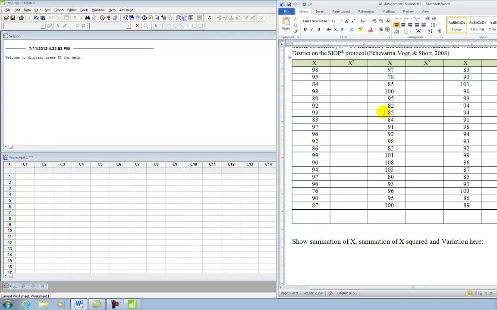Switch to the Page Layout ribbon tab
Viewport: 497px width, 310px height.
click(340, 11)
